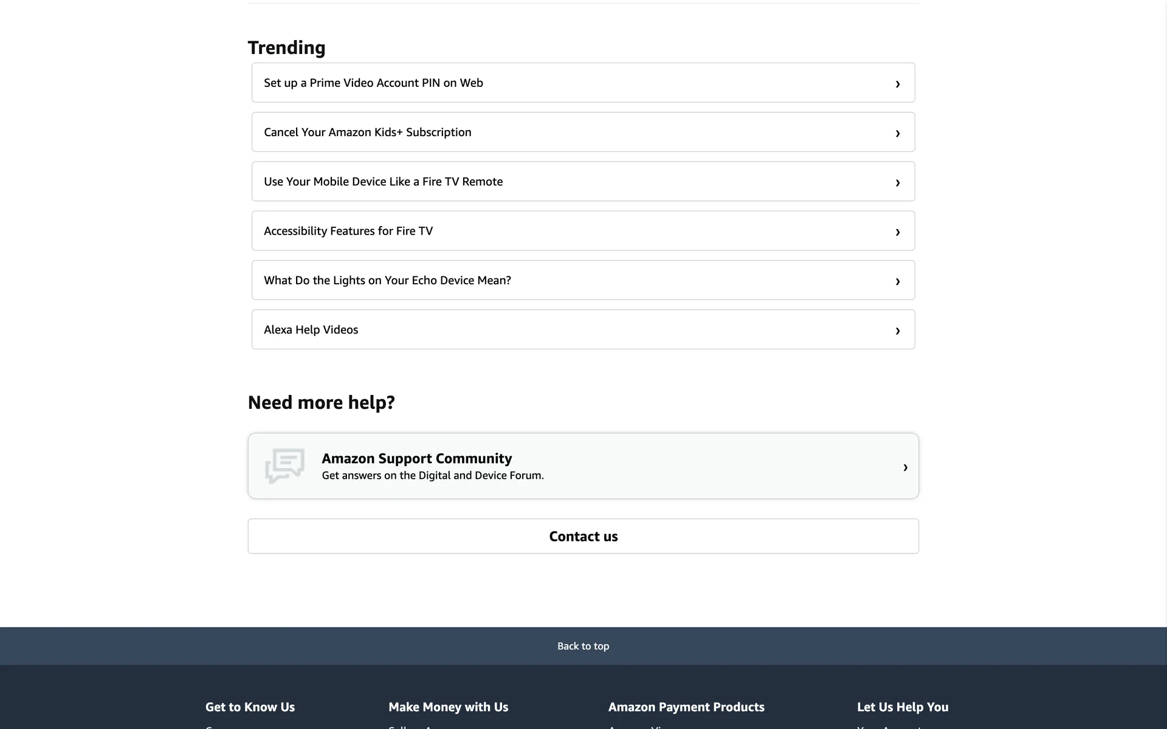Click arrow on Amazon Support Community card

(x=905, y=467)
